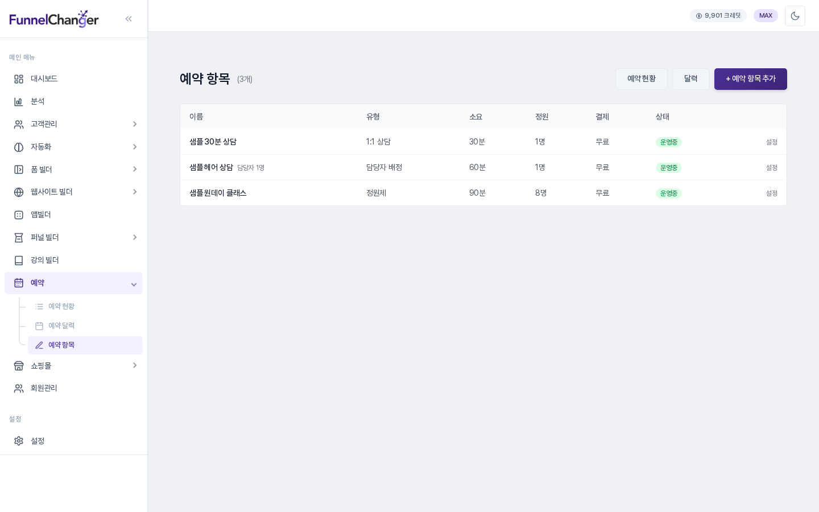819x512 pixels.
Task: Click the 예약 calendar icon
Action: click(19, 283)
